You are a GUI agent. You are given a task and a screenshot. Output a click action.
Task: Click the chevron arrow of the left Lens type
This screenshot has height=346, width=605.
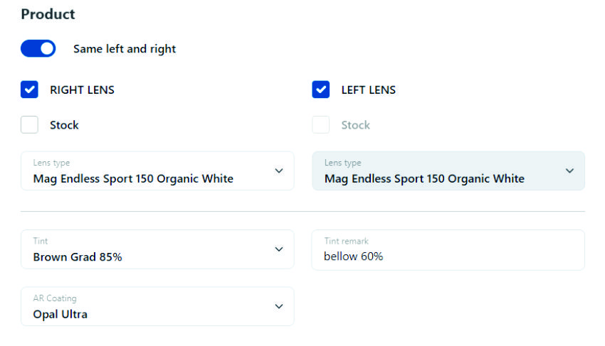[x=569, y=171]
